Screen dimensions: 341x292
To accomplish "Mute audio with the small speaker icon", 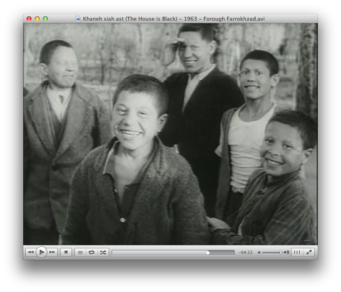I will point(259,252).
